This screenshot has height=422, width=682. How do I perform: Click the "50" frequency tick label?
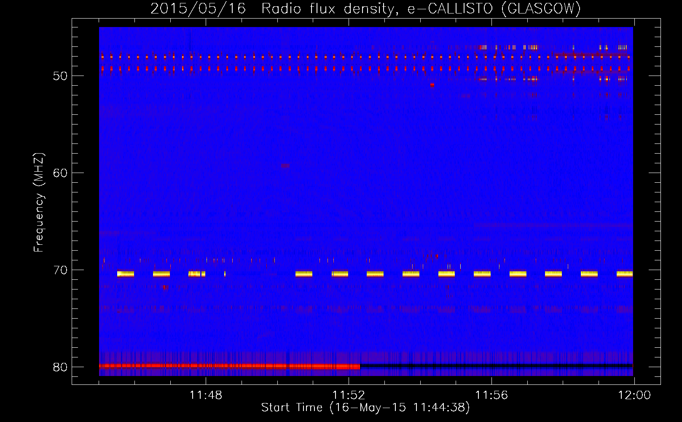pos(60,76)
